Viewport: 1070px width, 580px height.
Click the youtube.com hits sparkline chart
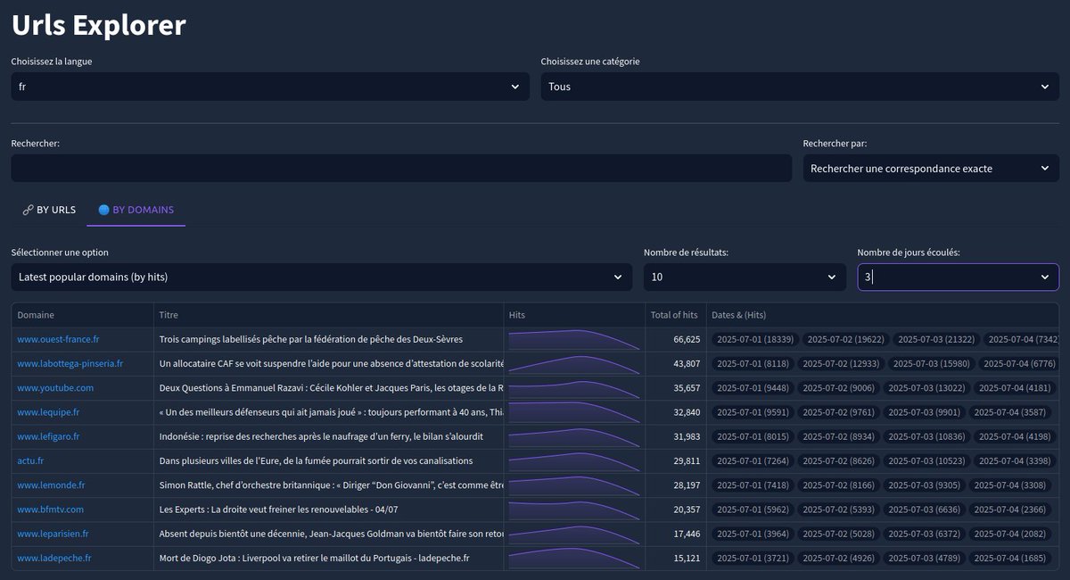[574, 387]
